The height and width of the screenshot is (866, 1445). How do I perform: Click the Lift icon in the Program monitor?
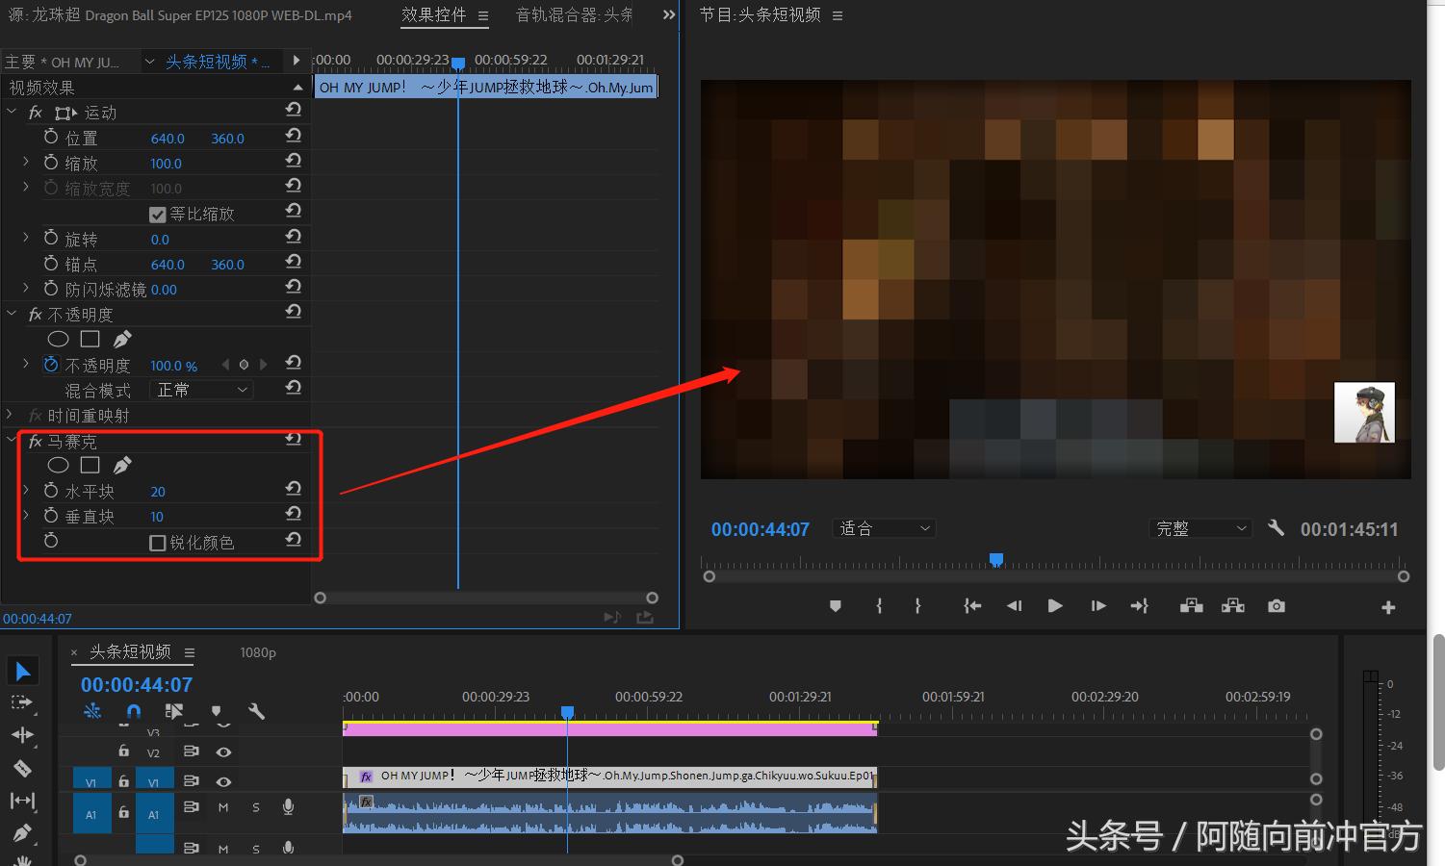[1192, 606]
